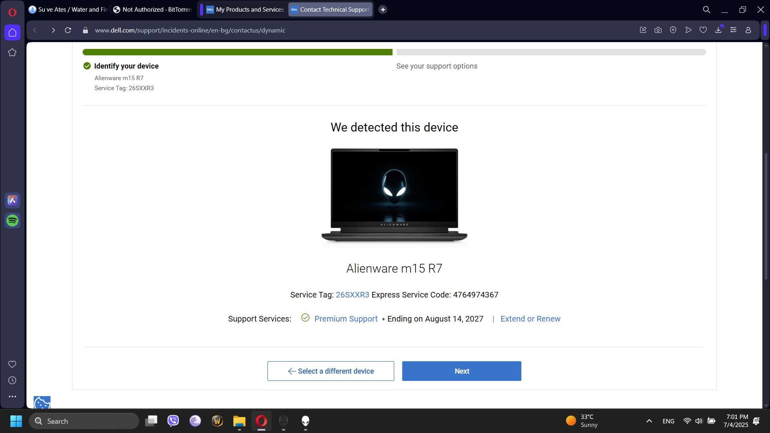Reload the current Dell page
770x433 pixels.
click(x=68, y=30)
